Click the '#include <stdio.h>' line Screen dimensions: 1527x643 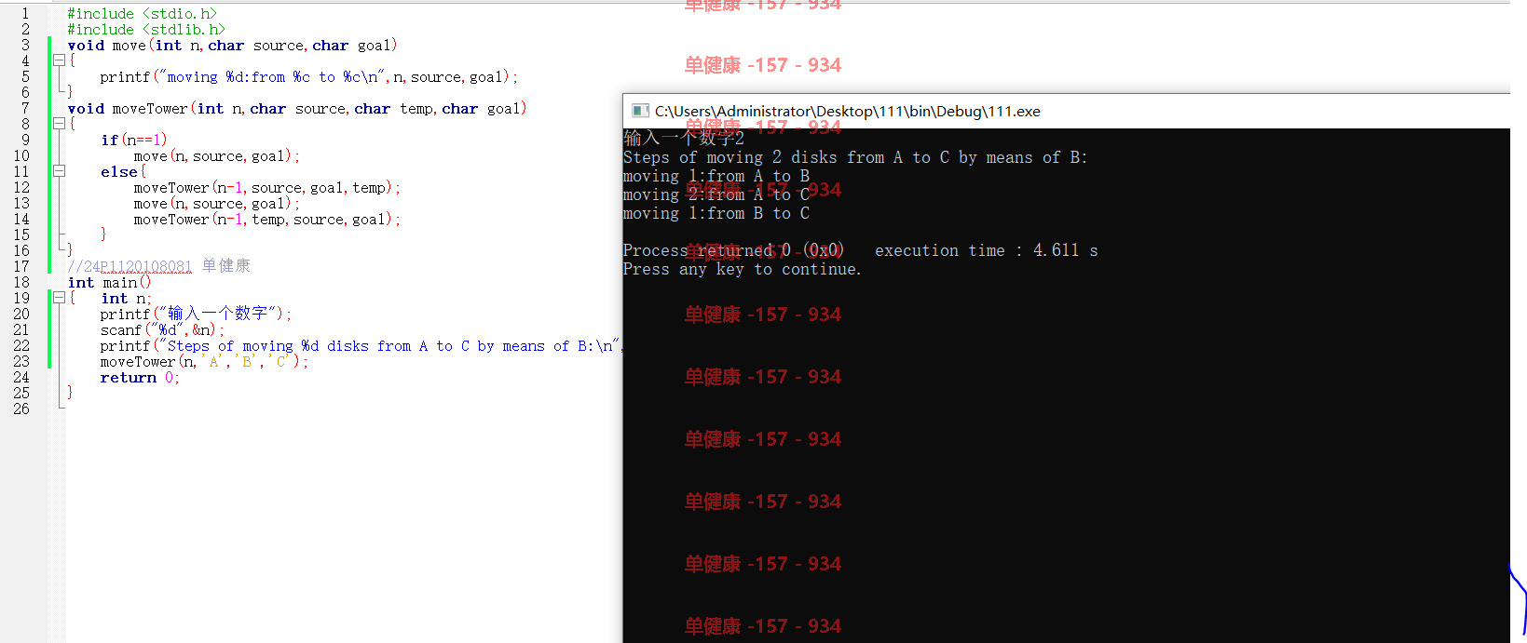(x=142, y=14)
